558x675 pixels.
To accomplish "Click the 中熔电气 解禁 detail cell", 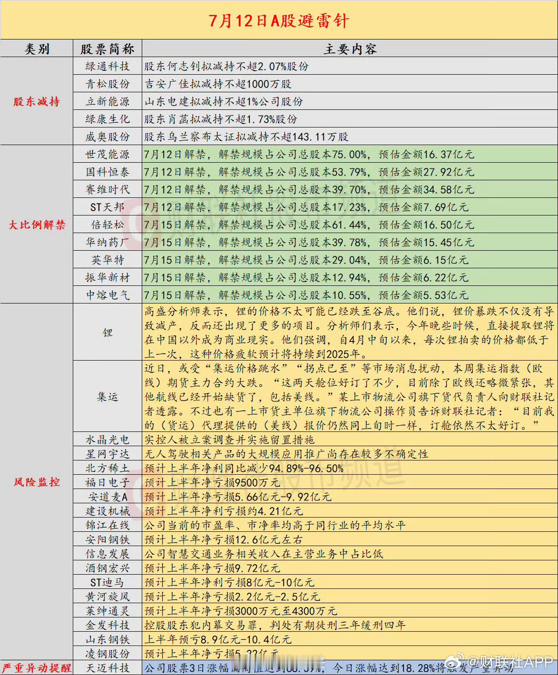I will [x=309, y=294].
